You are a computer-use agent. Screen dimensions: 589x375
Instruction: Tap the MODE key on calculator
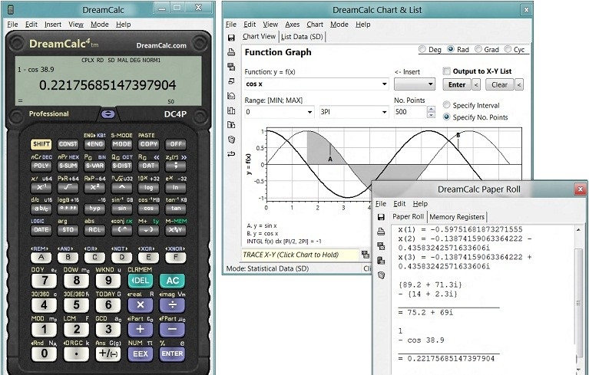121,144
